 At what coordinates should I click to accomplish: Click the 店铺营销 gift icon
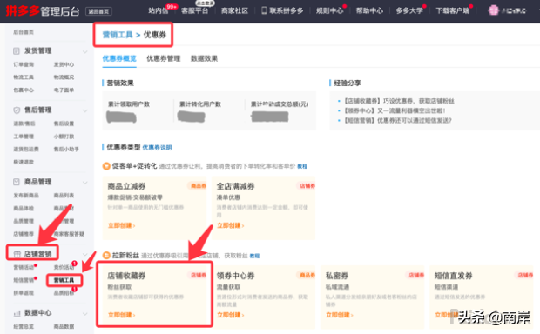click(x=17, y=254)
